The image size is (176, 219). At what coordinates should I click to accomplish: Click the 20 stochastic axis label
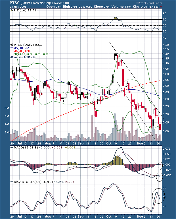[x=164, y=206]
